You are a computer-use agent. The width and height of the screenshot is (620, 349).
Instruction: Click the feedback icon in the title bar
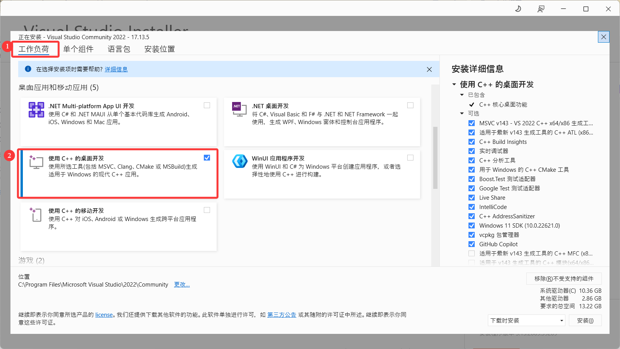(x=541, y=9)
